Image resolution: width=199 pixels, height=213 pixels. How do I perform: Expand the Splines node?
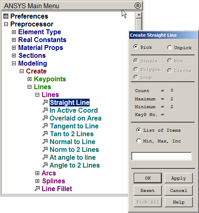pyautogui.click(x=37, y=181)
